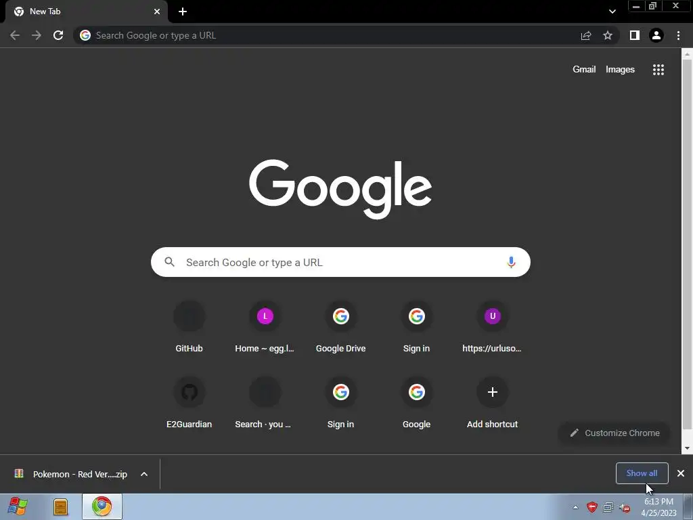Click the Google search box on page
The width and height of the screenshot is (693, 520).
coord(341,262)
